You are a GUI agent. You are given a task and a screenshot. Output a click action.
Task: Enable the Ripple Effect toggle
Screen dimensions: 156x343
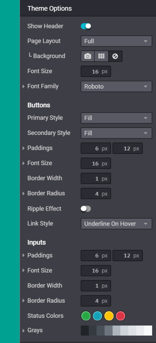pyautogui.click(x=86, y=209)
